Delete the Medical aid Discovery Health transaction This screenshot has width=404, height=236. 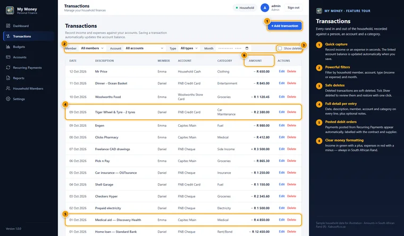[x=292, y=219]
